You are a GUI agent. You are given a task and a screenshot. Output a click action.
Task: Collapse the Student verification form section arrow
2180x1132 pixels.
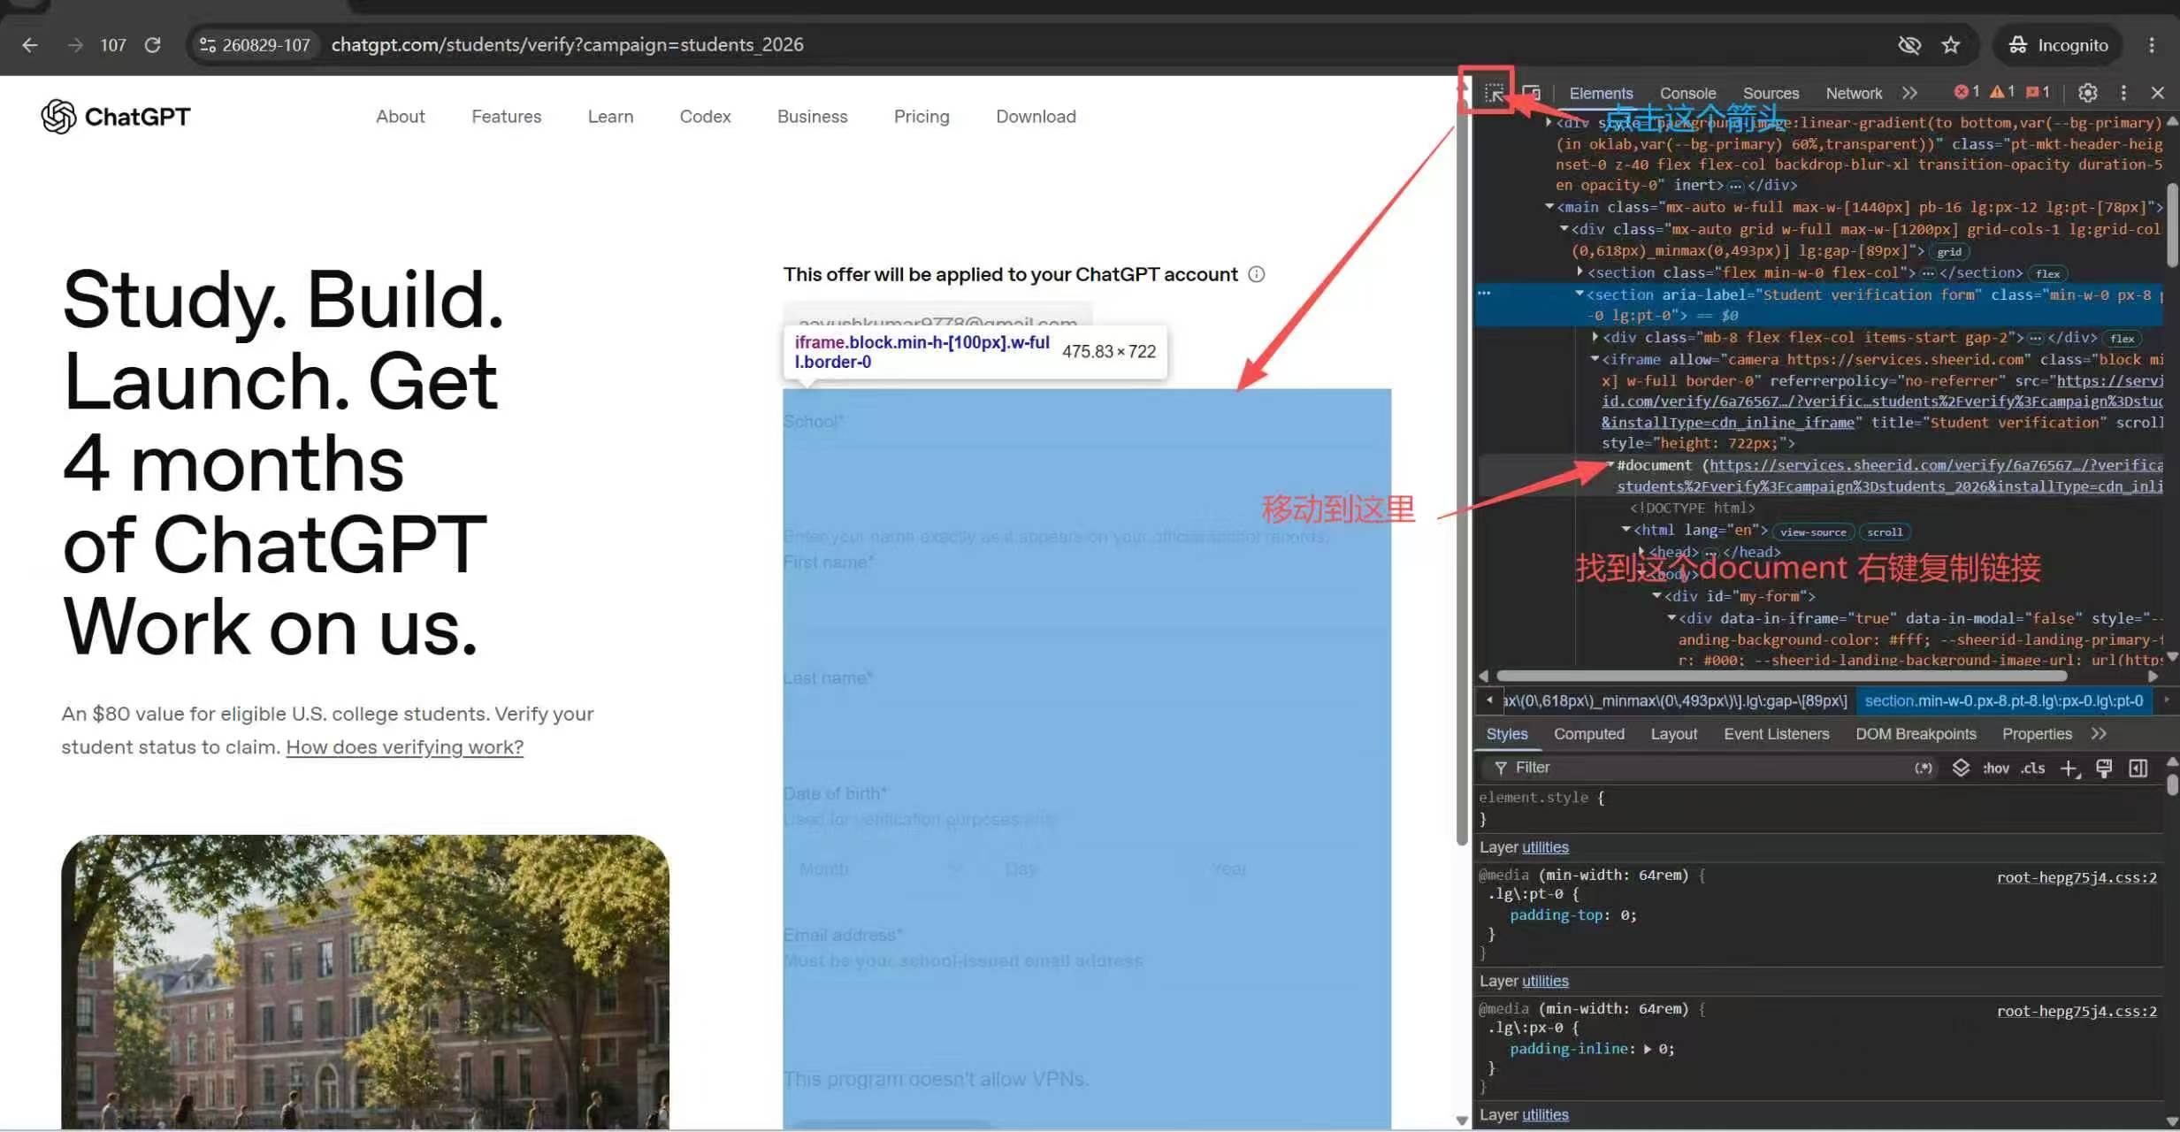click(x=1580, y=294)
